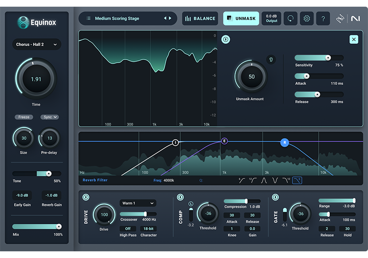Open the Chorus - Hall 2 dropdown
368x258 pixels.
click(x=36, y=44)
